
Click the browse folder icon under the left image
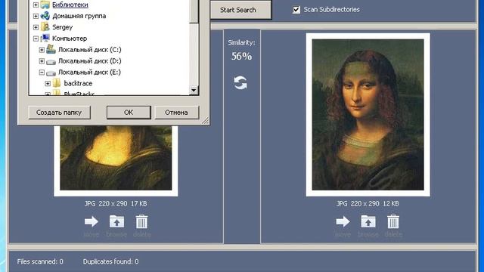tap(116, 221)
